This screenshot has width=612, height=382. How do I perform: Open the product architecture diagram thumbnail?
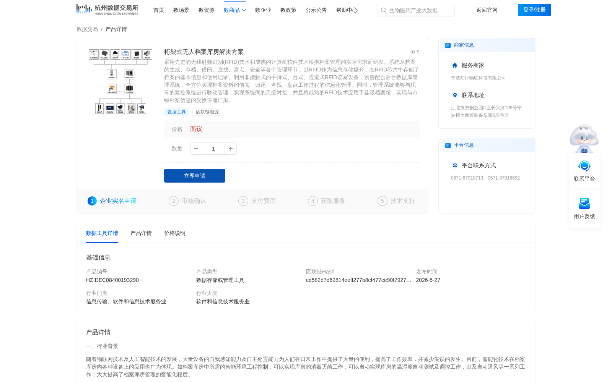coord(120,81)
